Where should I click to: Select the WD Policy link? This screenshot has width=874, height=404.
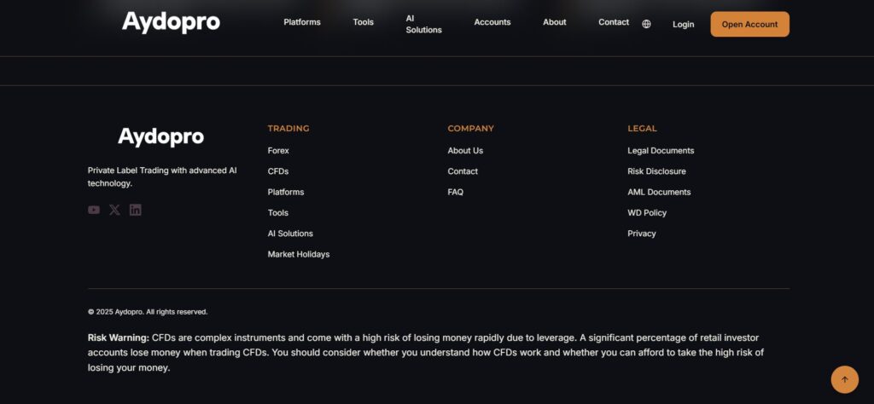coord(647,212)
